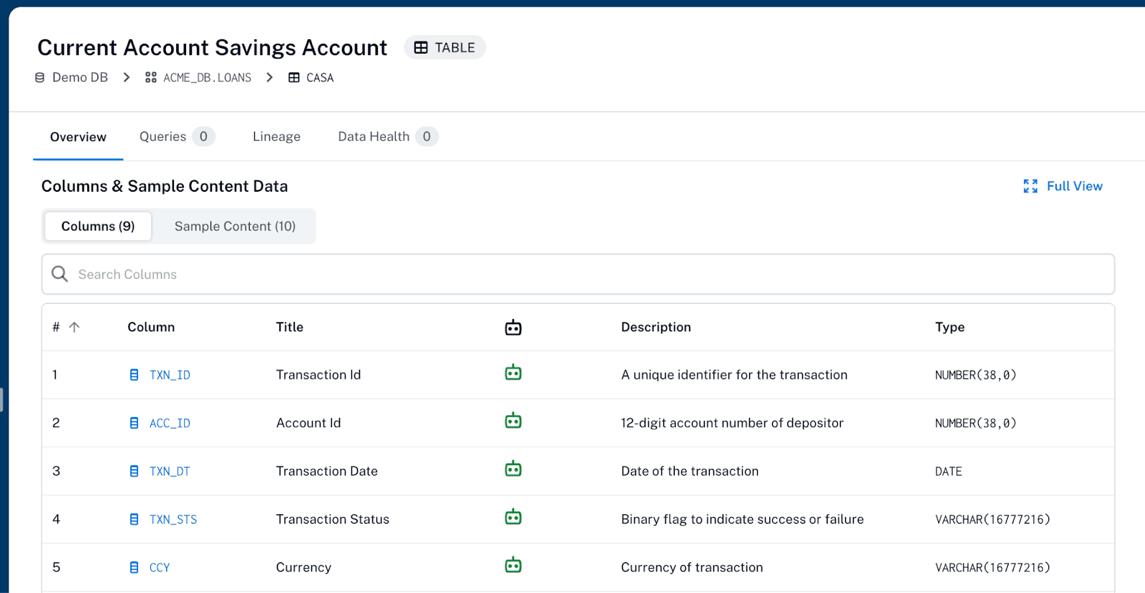This screenshot has height=593, width=1145.
Task: Click the column icon beside TXN_DT
Action: pyautogui.click(x=134, y=471)
